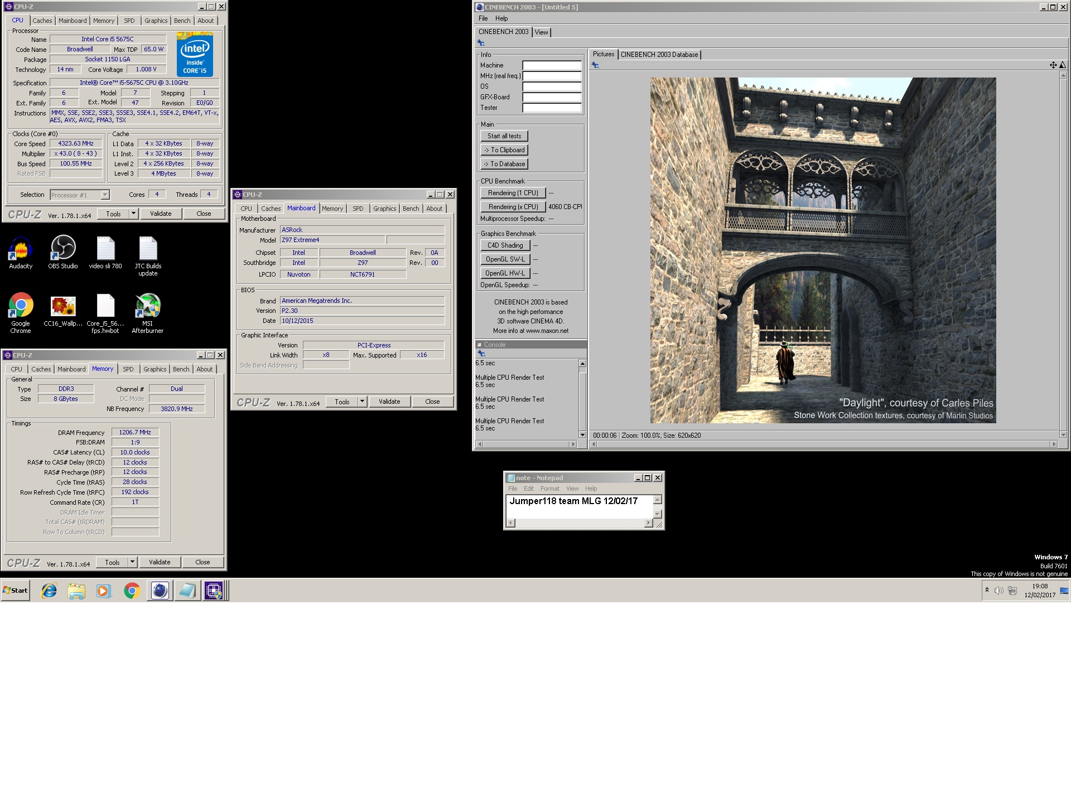Open the Audacity desktop shortcut
Screen dimensions: 1071x803
(x=21, y=252)
